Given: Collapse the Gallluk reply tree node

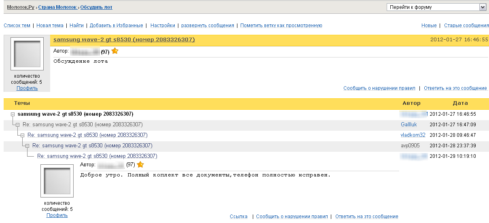Looking at the screenshot, I should (18, 125).
